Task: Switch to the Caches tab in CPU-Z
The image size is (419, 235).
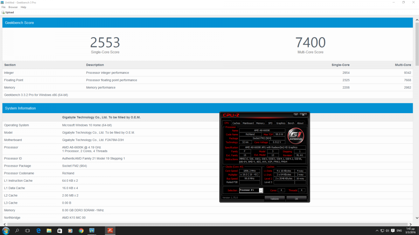Action: point(236,123)
